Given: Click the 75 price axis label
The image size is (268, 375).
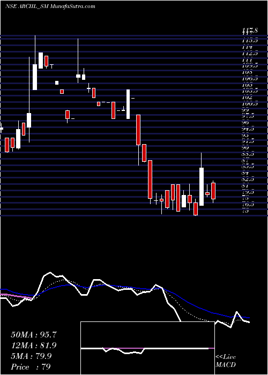Looking at the screenshot, I should tap(246, 211).
